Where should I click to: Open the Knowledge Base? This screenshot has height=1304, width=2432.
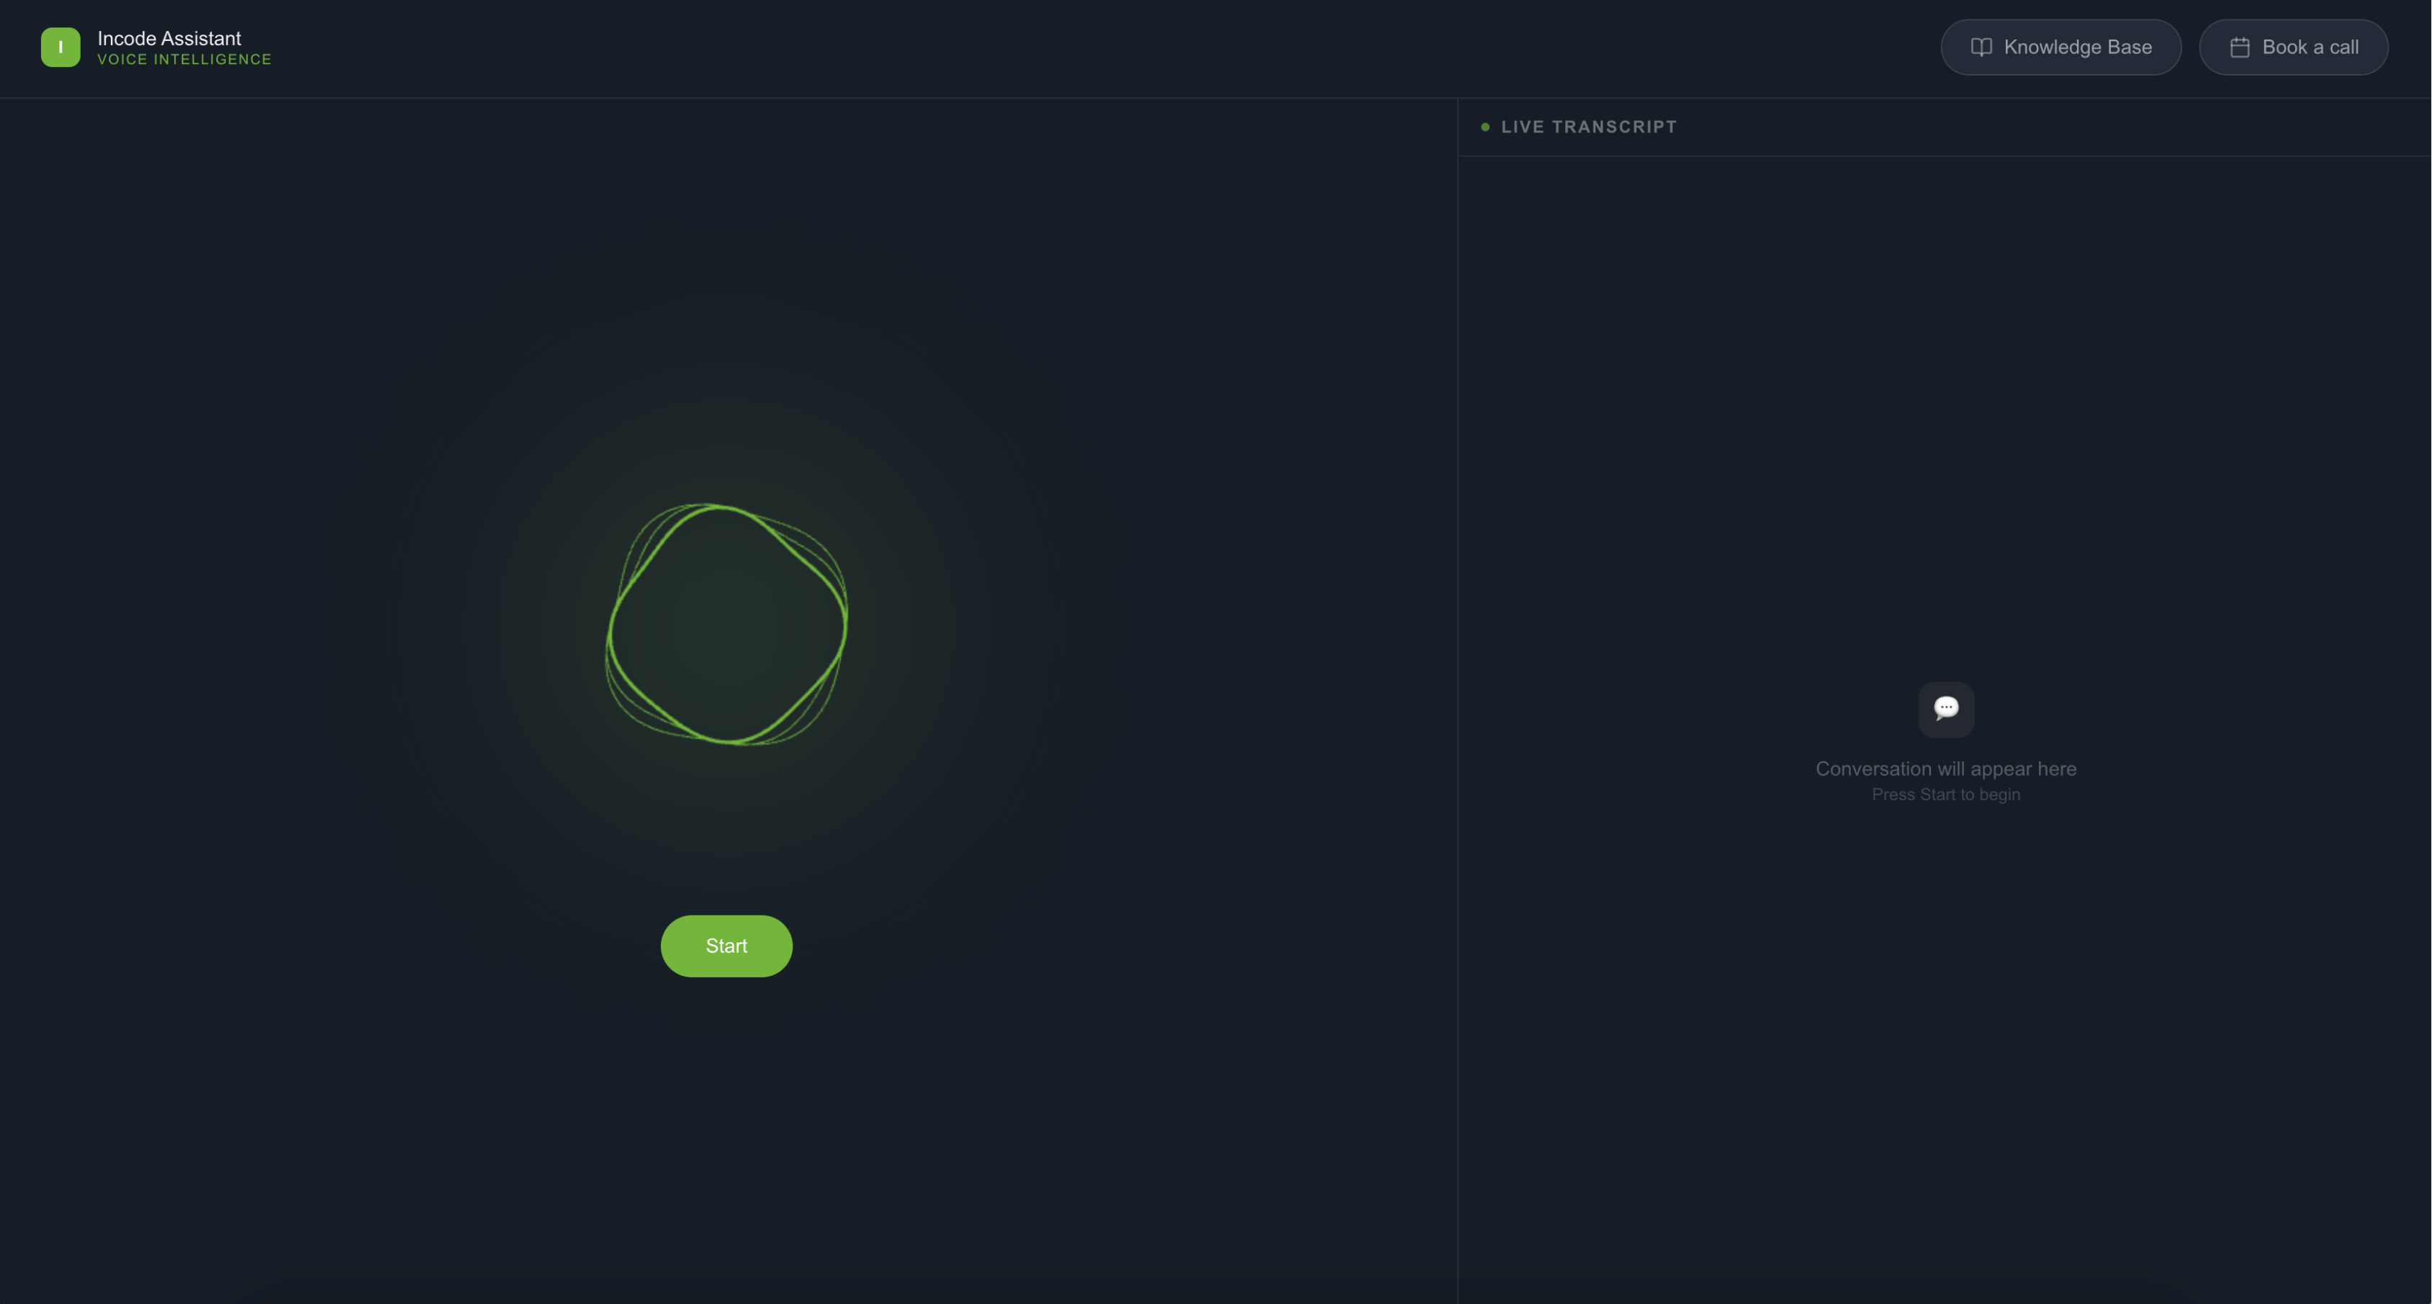pos(2060,47)
